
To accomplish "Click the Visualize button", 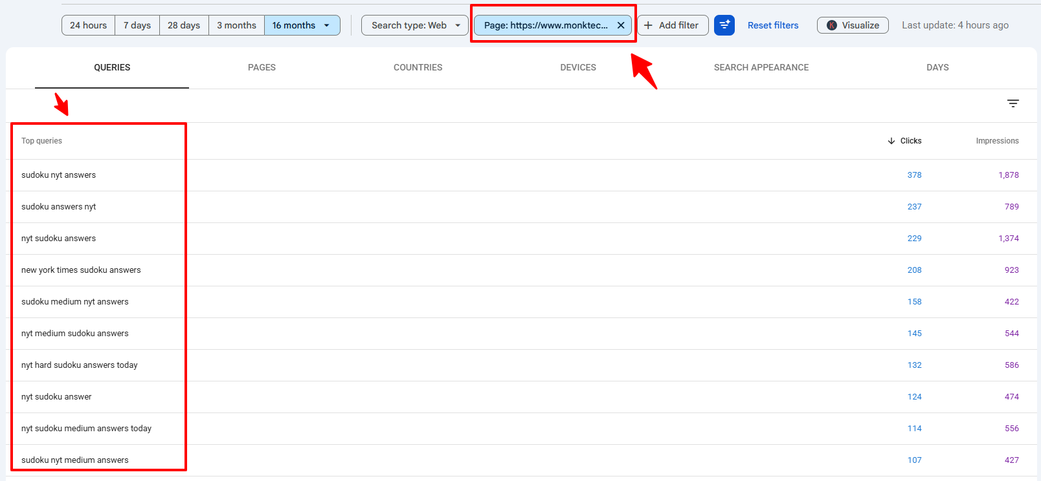I will (853, 25).
